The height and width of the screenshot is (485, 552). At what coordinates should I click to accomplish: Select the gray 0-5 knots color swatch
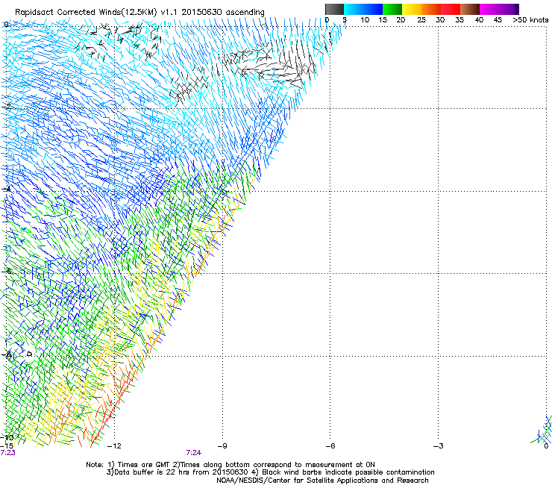pyautogui.click(x=335, y=9)
